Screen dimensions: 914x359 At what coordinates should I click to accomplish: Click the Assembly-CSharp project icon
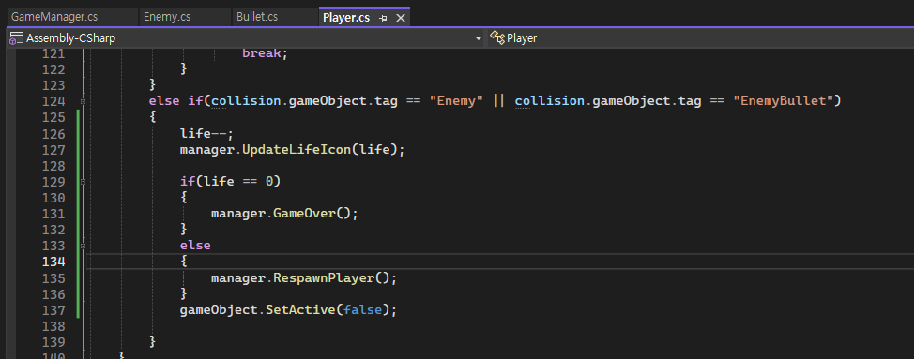(16, 38)
